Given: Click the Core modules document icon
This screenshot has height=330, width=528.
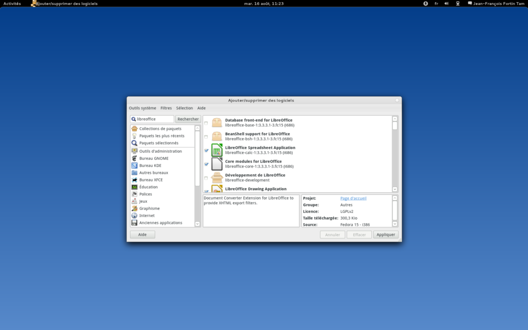Looking at the screenshot, I should (x=217, y=164).
